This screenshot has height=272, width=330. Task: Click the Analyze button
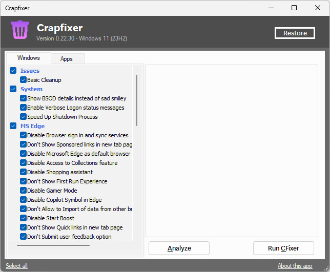[179, 248]
